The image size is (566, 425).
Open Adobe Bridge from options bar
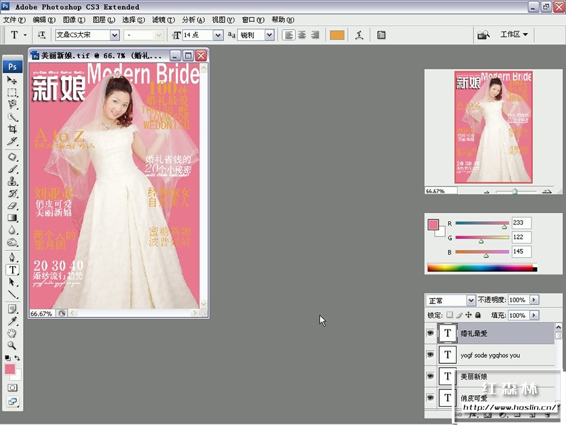[483, 34]
